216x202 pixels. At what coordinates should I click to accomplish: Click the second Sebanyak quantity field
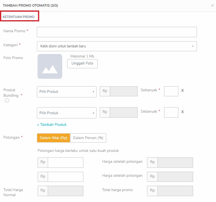[171, 112]
